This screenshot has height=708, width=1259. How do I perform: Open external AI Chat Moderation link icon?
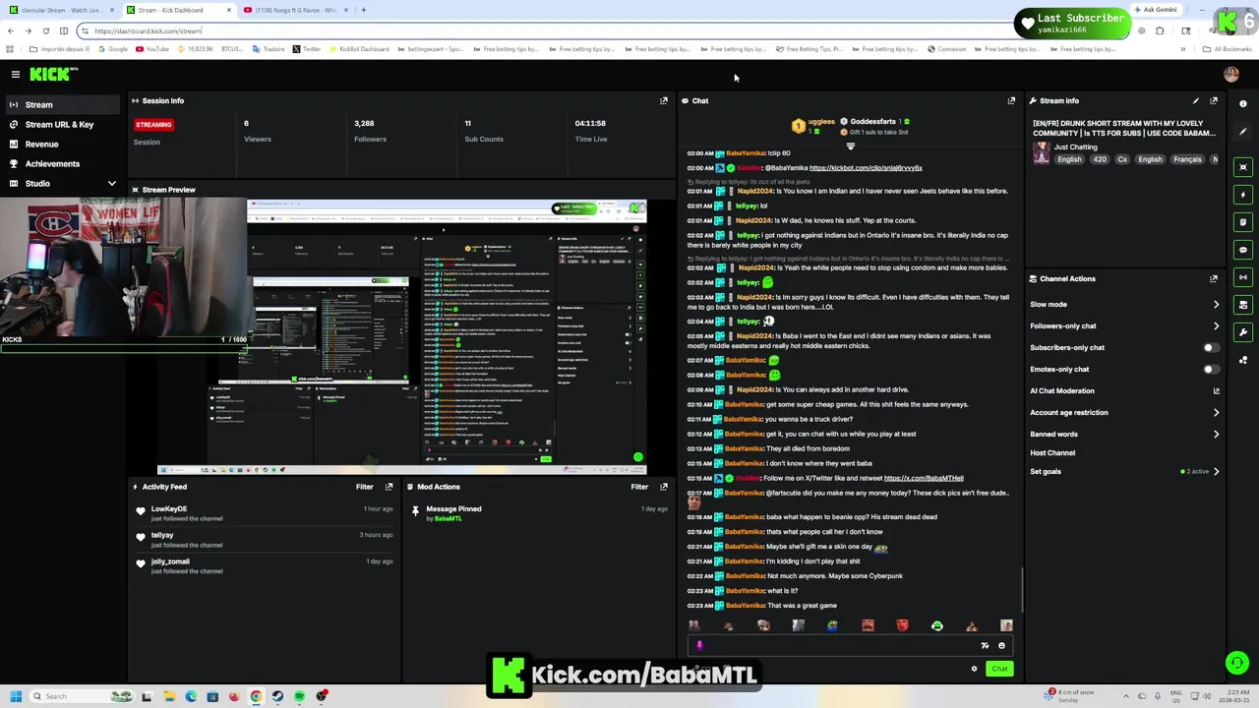coord(1216,390)
